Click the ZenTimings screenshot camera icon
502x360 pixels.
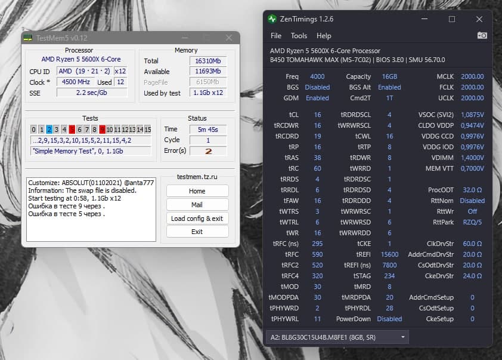tap(482, 36)
